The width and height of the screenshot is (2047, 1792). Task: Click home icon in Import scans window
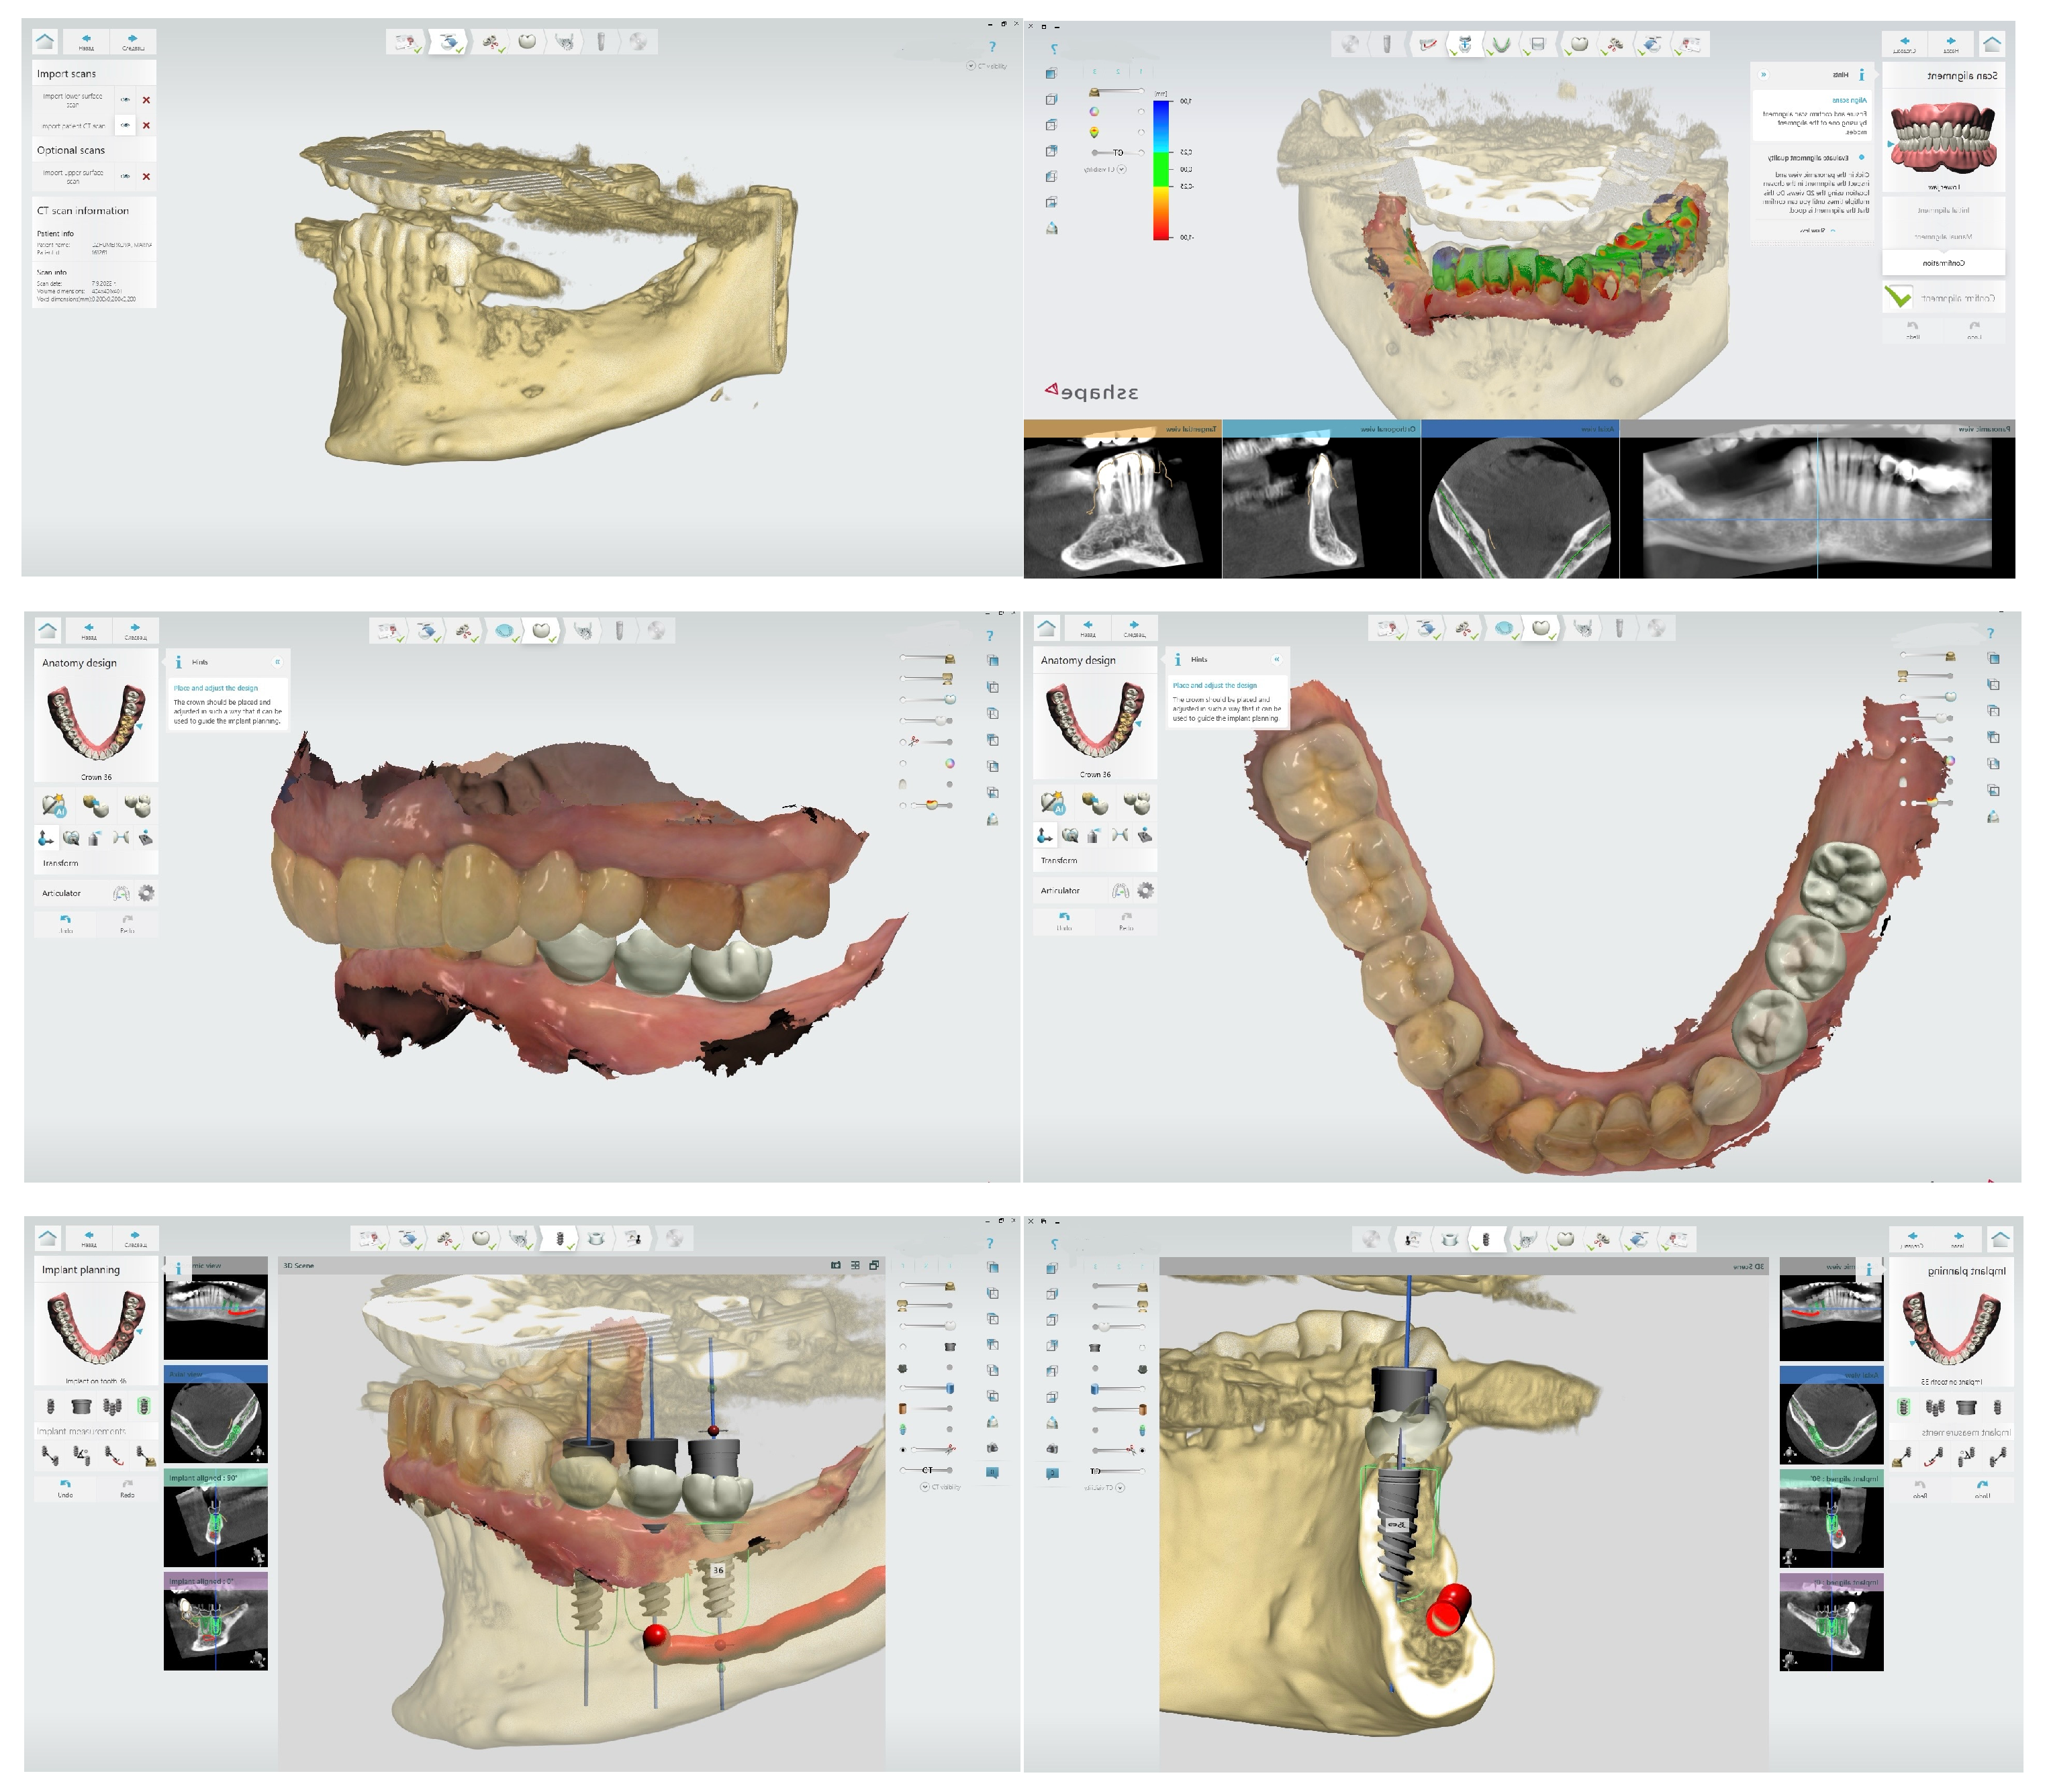tap(45, 41)
